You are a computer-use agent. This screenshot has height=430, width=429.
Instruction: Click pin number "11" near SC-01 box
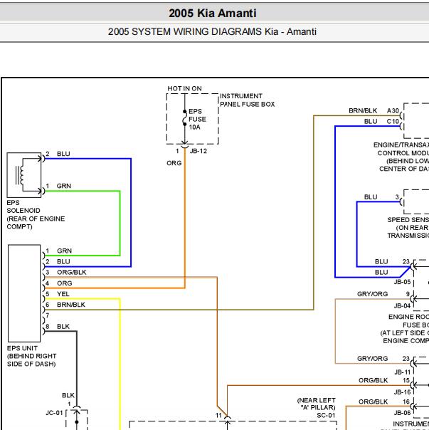click(218, 415)
